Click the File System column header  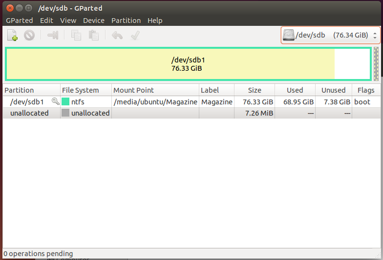[86, 90]
